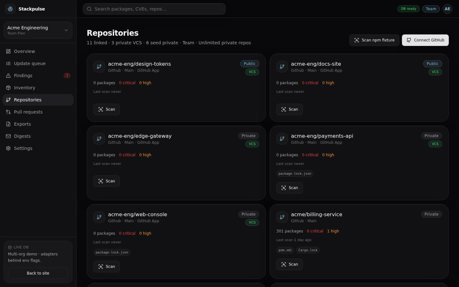This screenshot has width=459, height=287.
Task: Open acme-eng/docs-site repository title
Action: [316, 64]
